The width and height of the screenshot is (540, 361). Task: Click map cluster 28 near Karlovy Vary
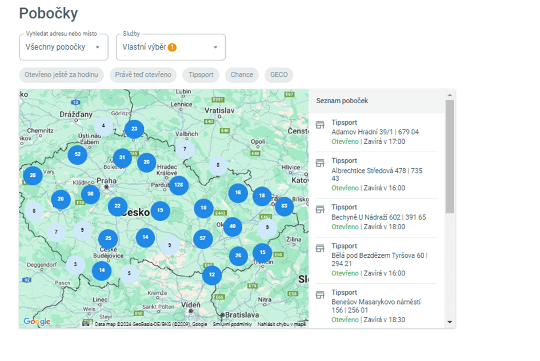tap(33, 175)
